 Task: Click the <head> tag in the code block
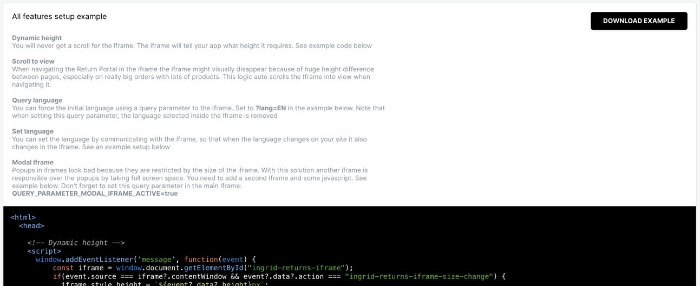(31, 225)
